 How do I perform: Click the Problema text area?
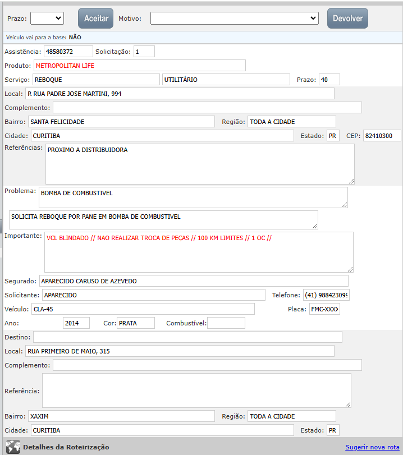(x=193, y=197)
